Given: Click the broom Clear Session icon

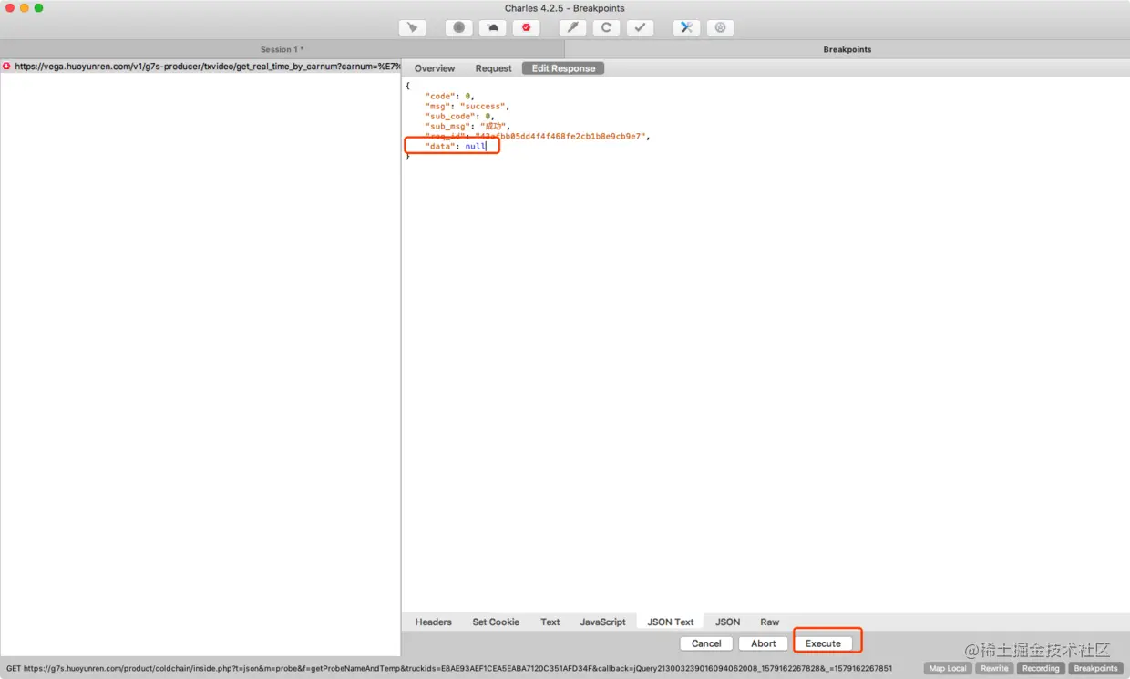Looking at the screenshot, I should [x=412, y=27].
